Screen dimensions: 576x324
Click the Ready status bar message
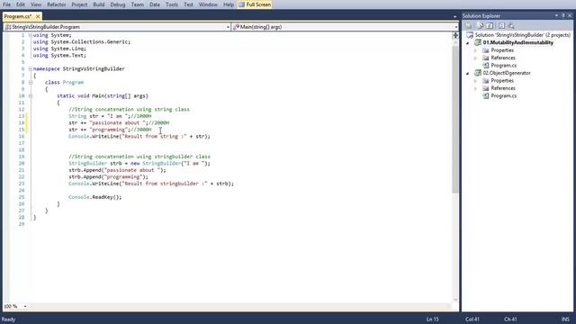point(8,319)
